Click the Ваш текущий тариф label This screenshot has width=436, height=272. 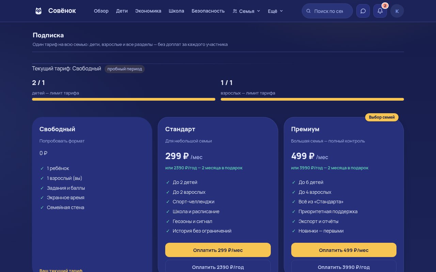click(x=61, y=270)
